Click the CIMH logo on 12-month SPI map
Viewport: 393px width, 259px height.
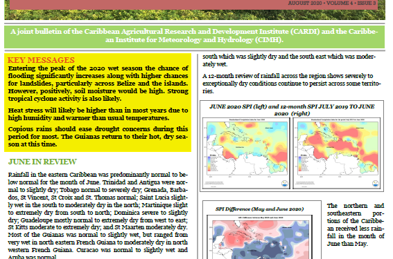(x=375, y=183)
